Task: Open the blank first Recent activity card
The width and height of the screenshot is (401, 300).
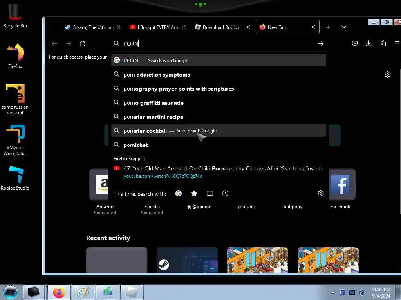Action: [117, 260]
